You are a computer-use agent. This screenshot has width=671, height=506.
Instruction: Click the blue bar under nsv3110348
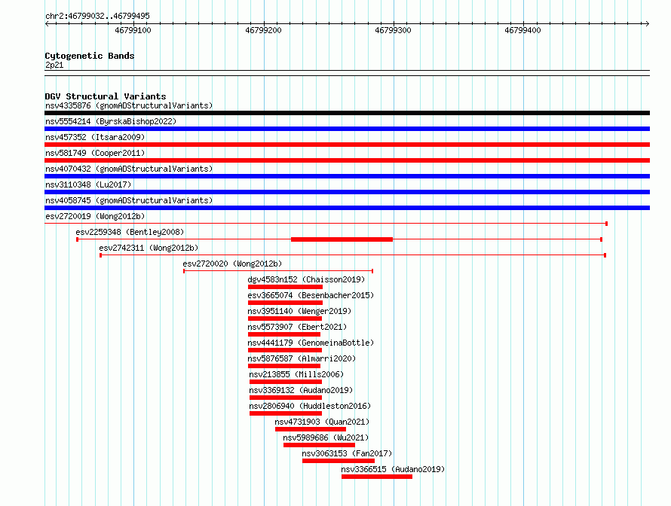click(347, 192)
